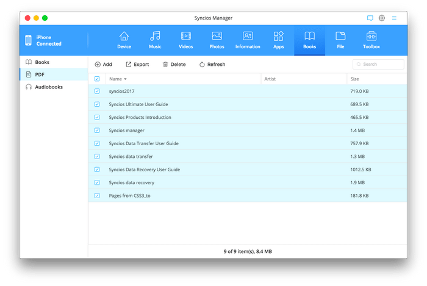
Task: Refresh the PDF list
Action: (x=212, y=64)
